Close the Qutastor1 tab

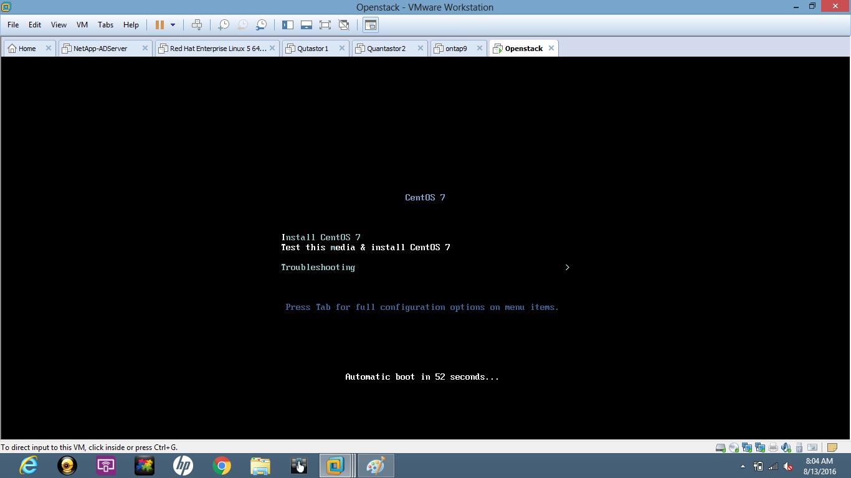[x=341, y=48]
